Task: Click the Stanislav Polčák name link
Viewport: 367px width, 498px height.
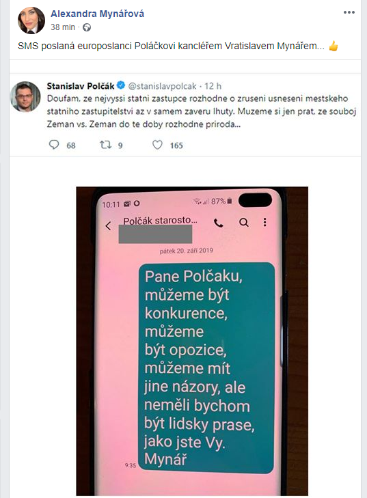Action: [81, 86]
